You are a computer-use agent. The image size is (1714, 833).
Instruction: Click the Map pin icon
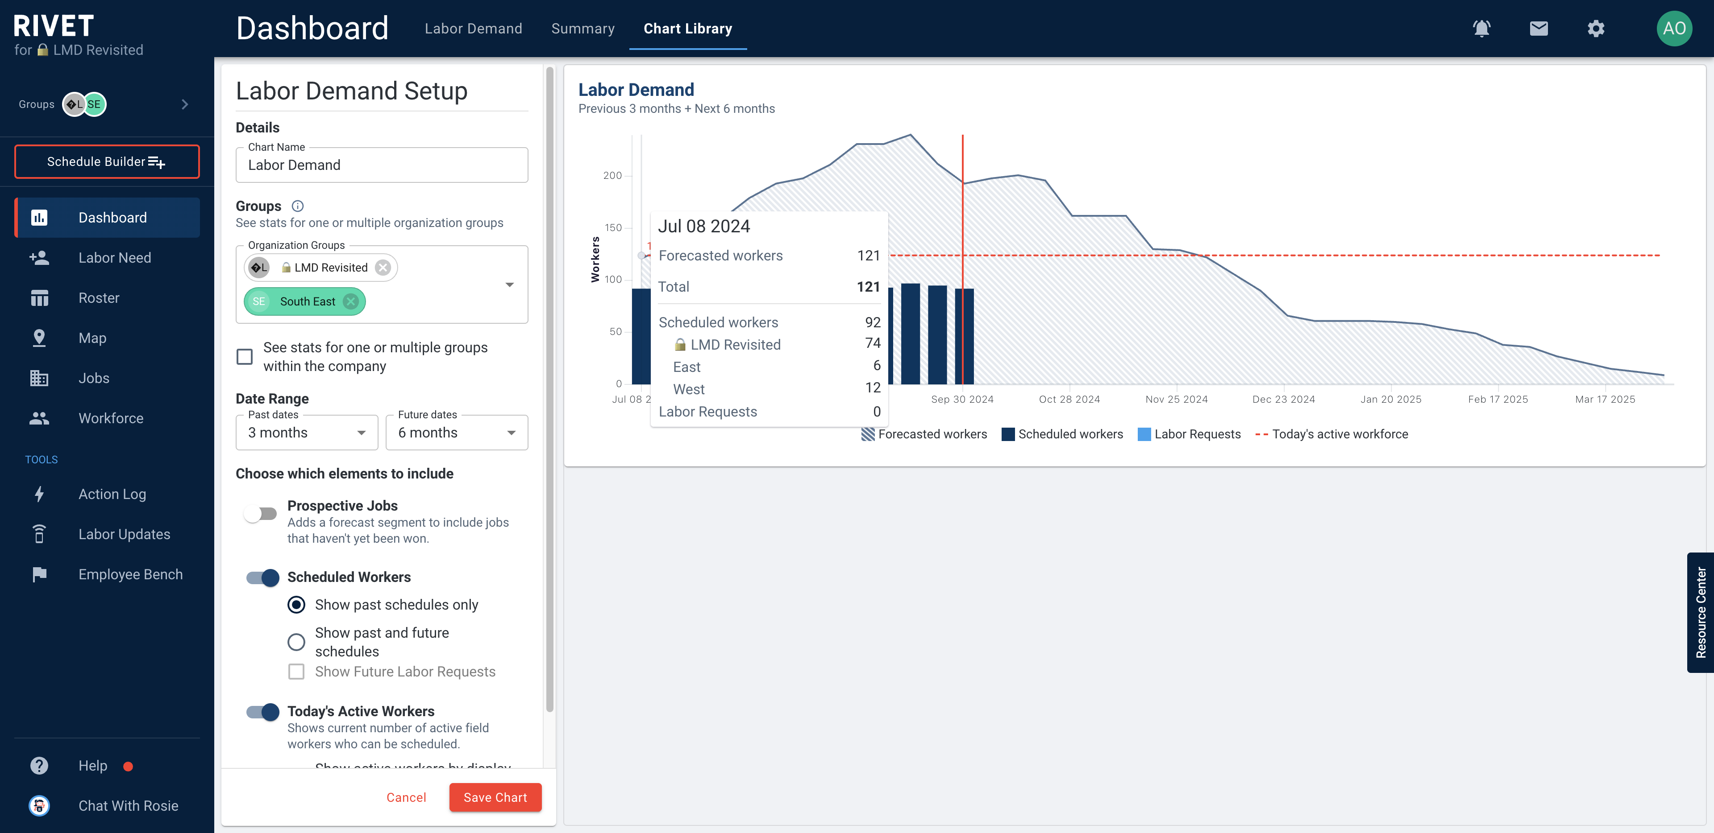click(39, 338)
